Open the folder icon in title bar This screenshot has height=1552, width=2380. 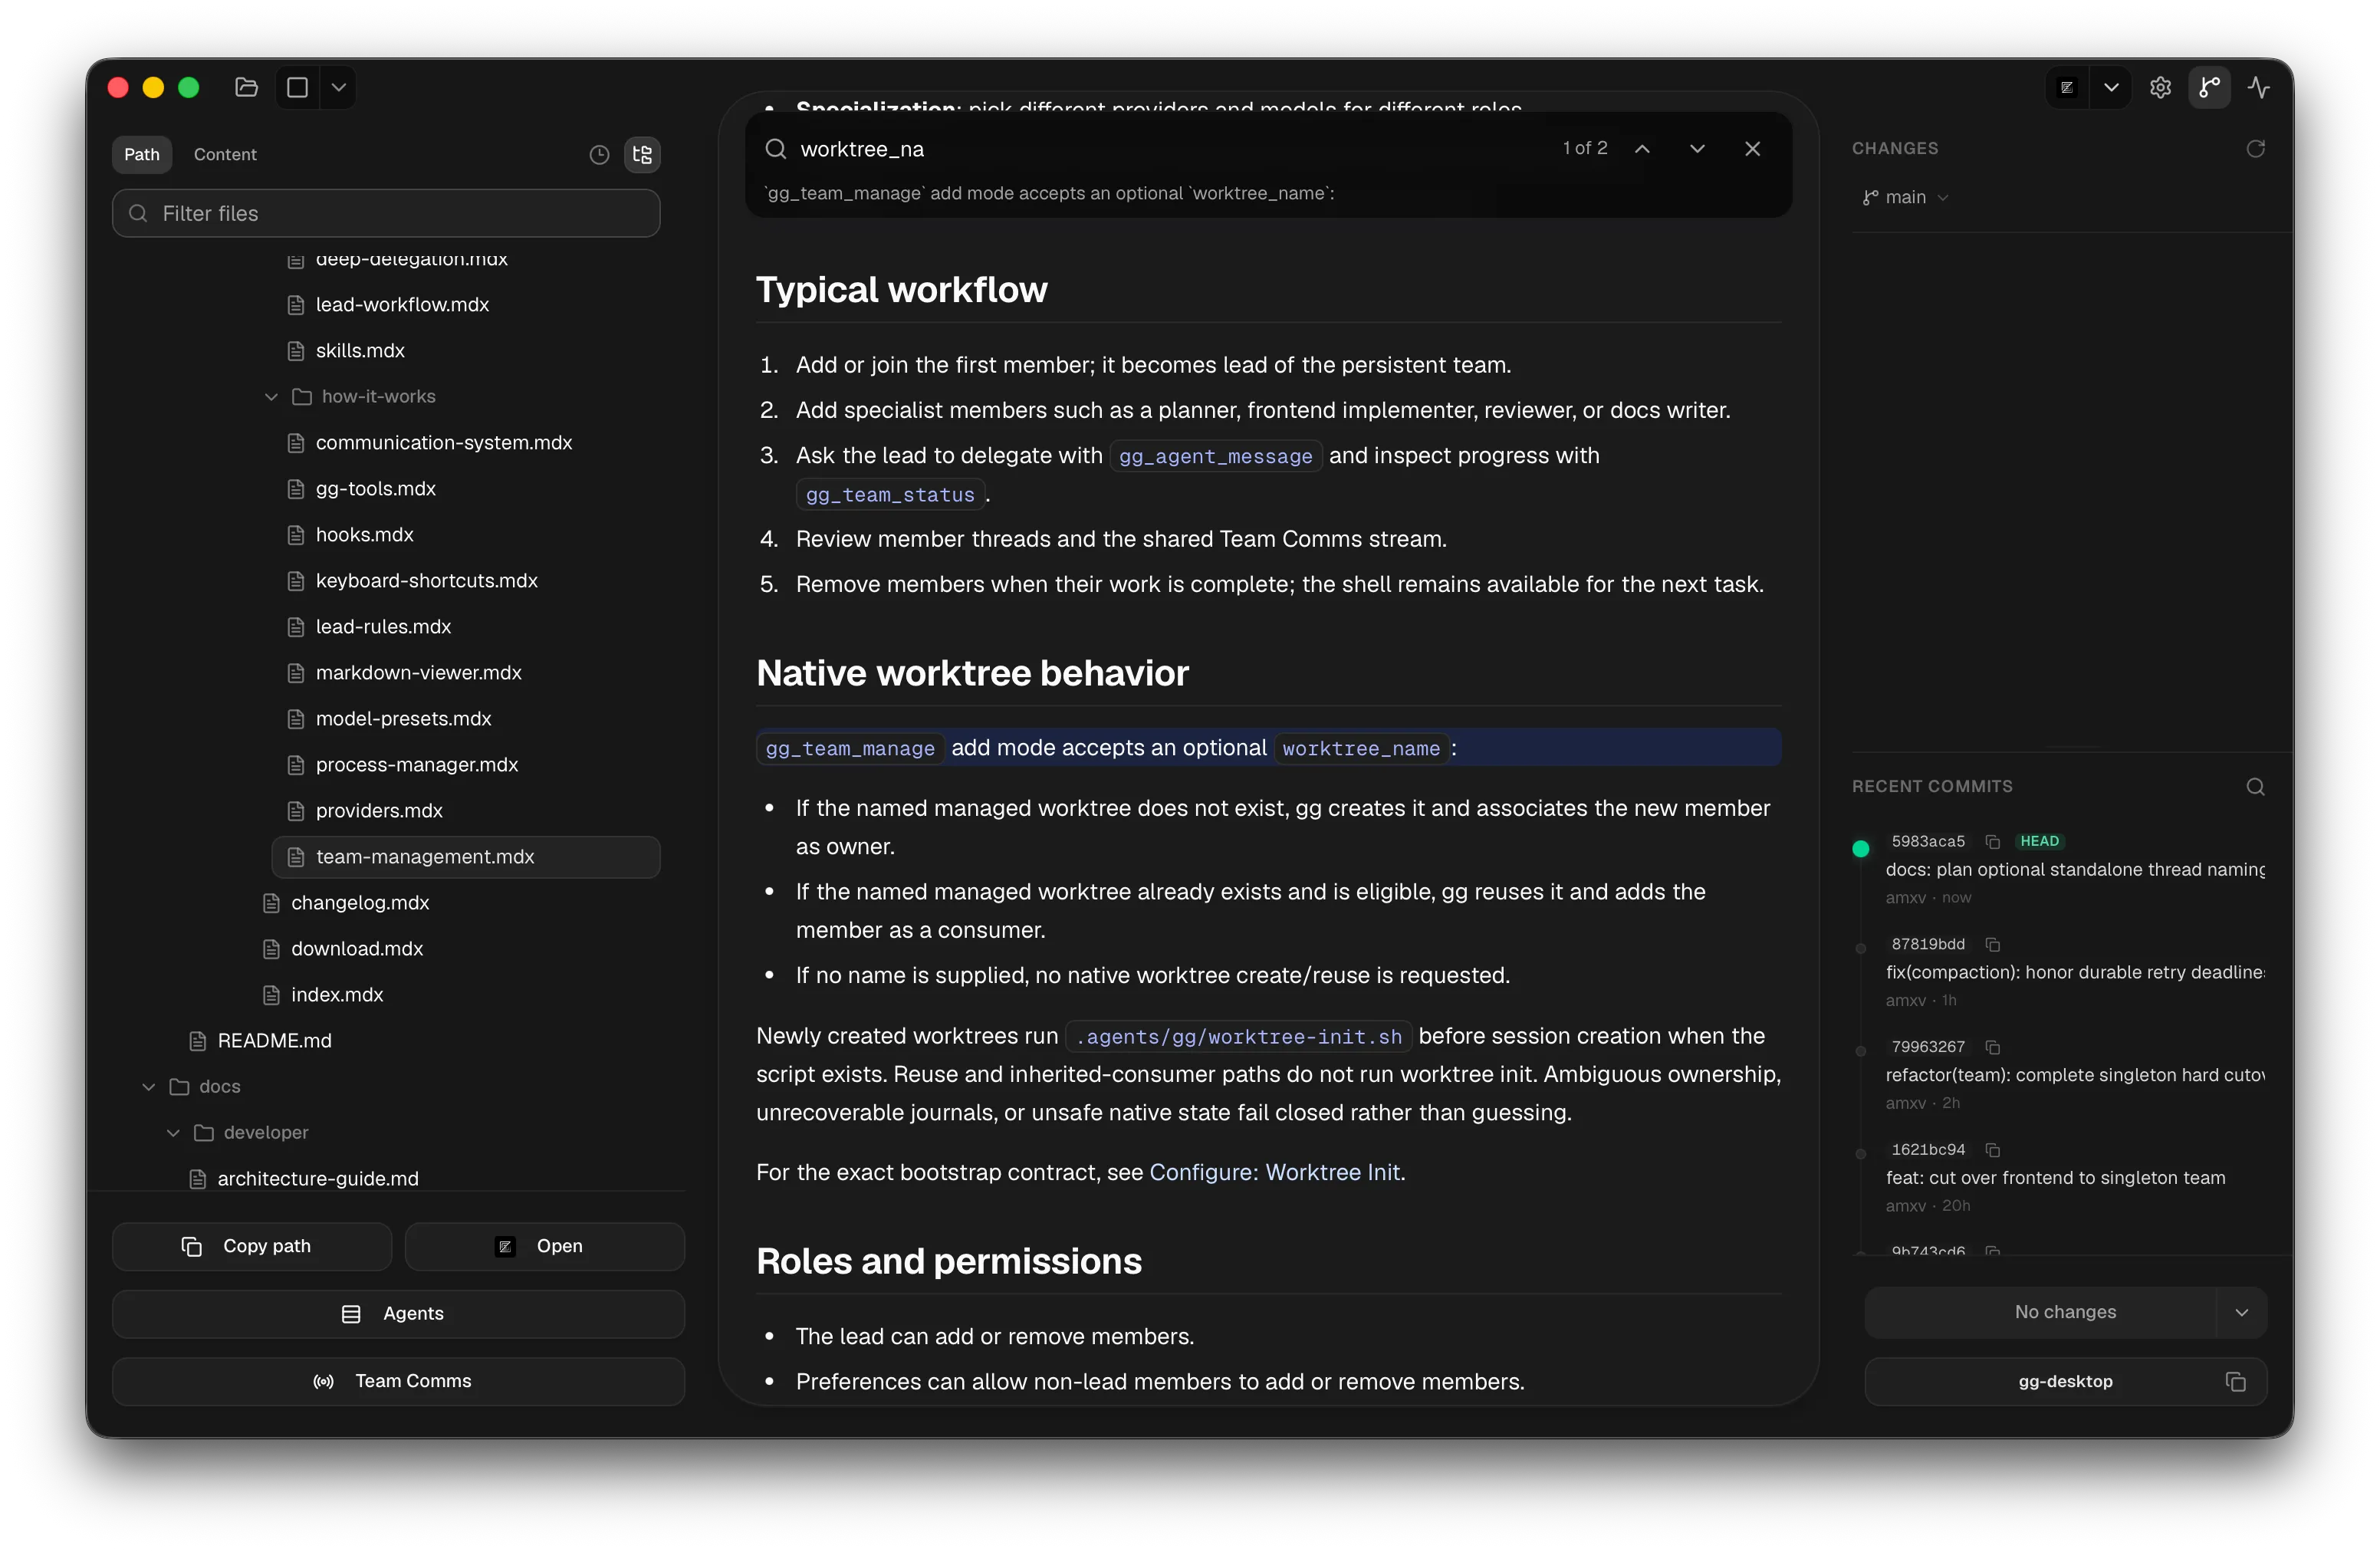(246, 87)
